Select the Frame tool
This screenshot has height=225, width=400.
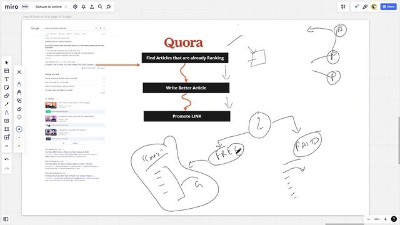point(7,129)
